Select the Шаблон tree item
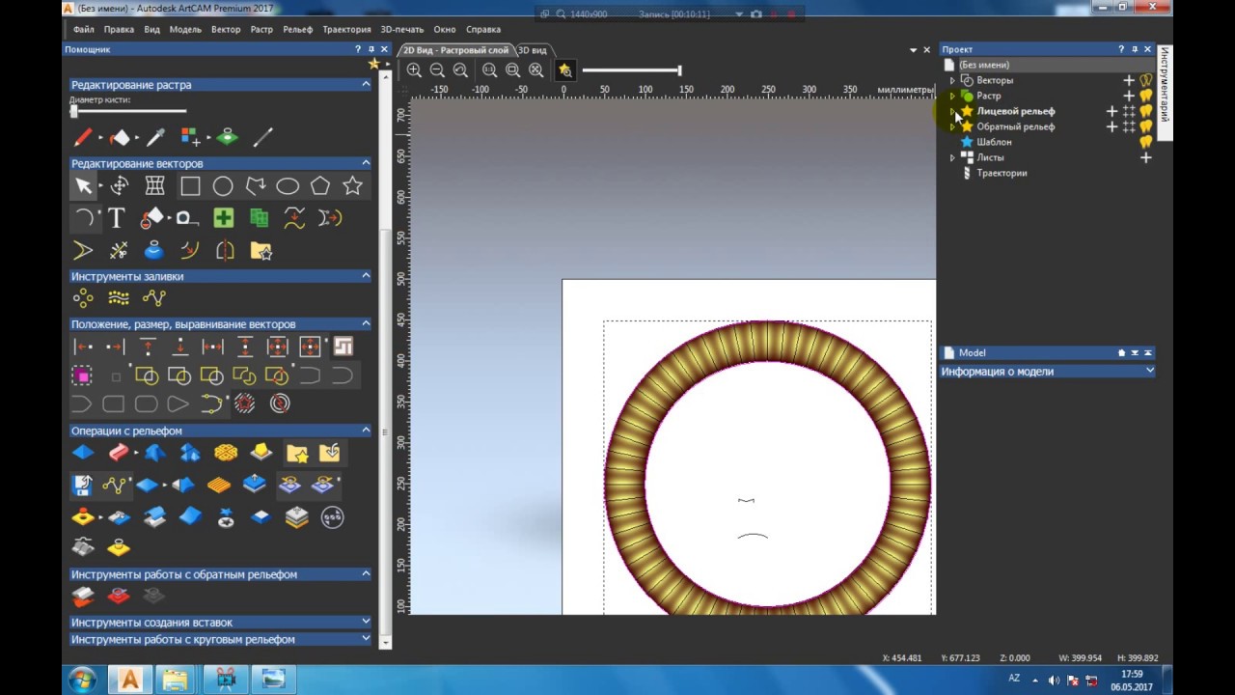Image resolution: width=1235 pixels, height=695 pixels. click(994, 142)
